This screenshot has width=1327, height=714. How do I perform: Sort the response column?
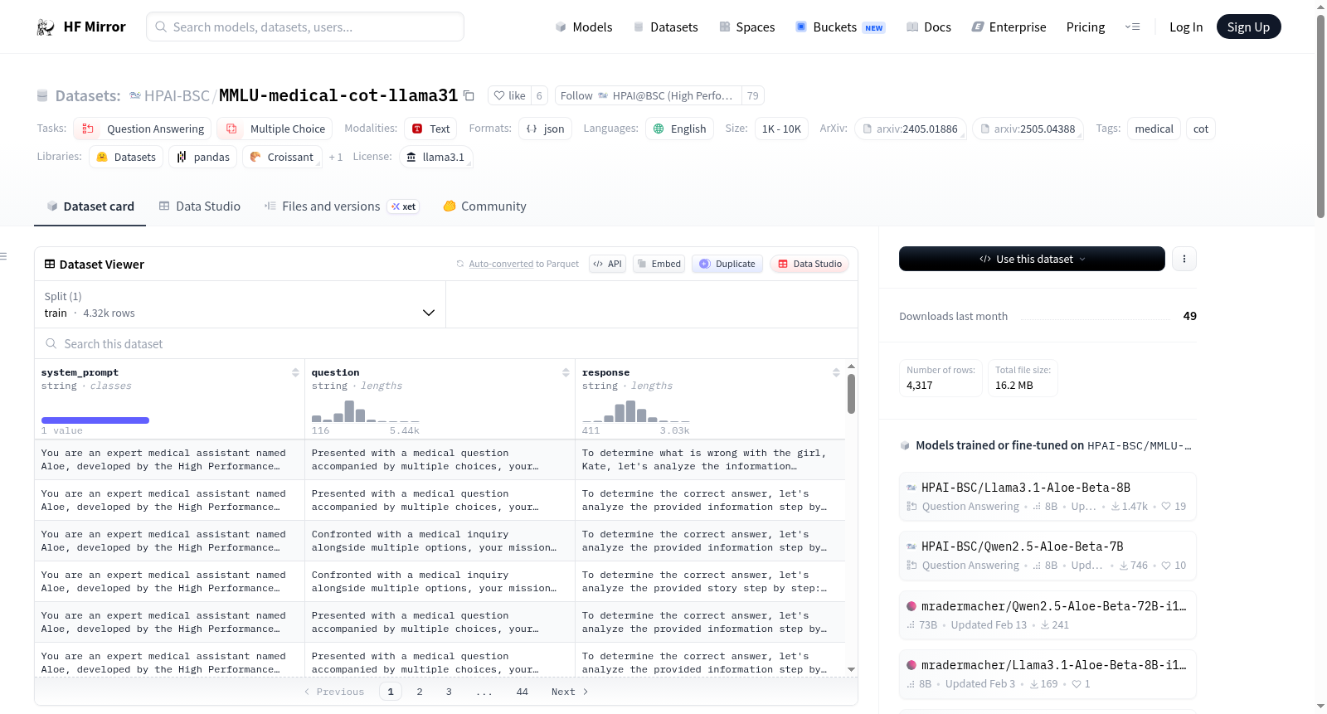(836, 373)
